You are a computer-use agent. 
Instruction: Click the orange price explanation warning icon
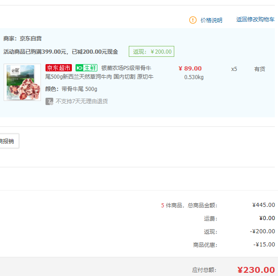click(x=193, y=20)
